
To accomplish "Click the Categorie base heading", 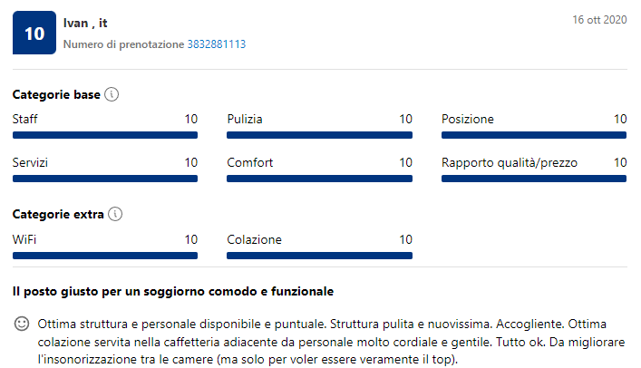I will (56, 94).
